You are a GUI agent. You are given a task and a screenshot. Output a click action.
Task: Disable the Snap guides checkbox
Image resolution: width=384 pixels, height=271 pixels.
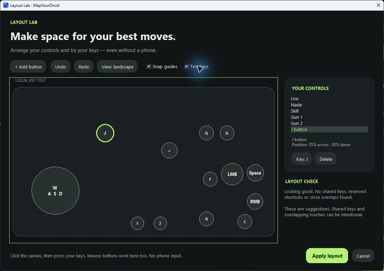(149, 66)
